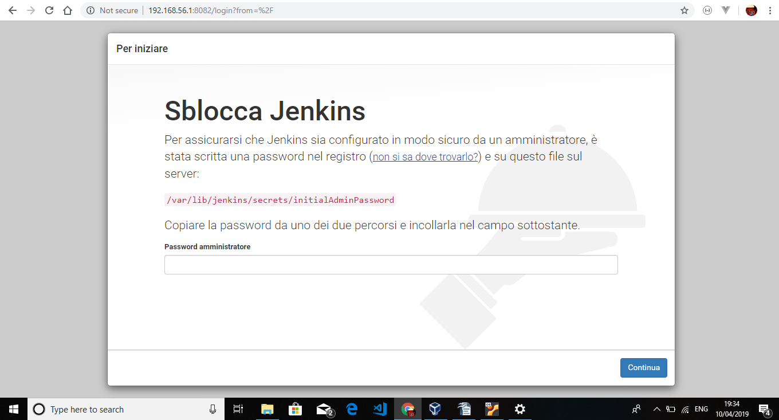The image size is (779, 420).
Task: Open Windows Settings from taskbar
Action: (519, 409)
